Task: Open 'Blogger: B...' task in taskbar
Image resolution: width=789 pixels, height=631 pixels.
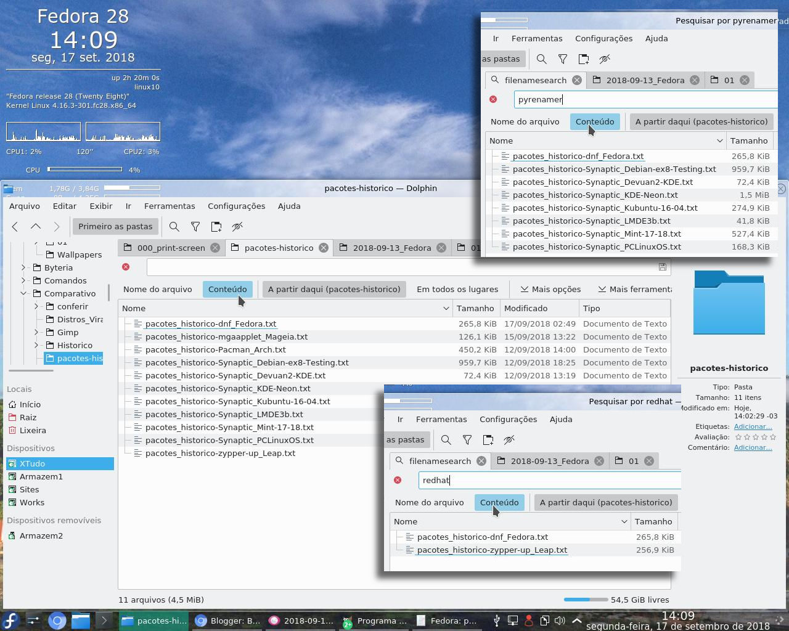Action: [227, 621]
